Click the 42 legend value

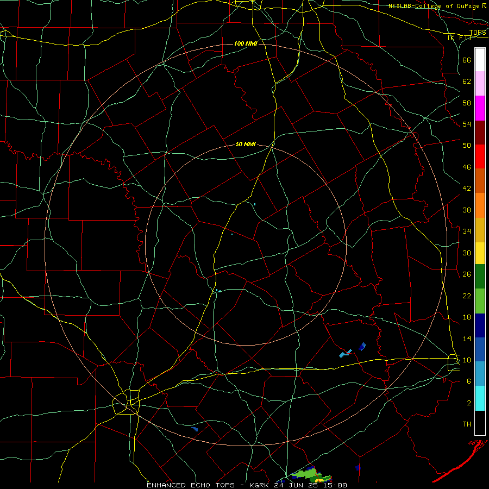click(467, 189)
